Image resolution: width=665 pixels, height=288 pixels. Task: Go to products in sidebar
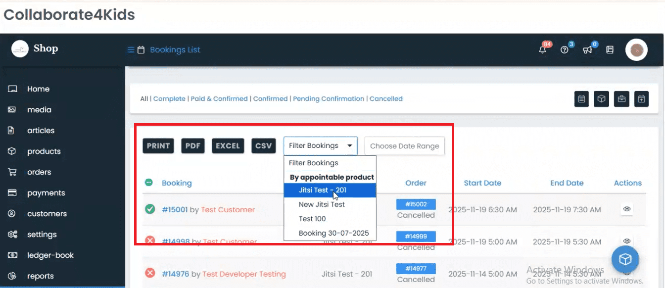(44, 151)
